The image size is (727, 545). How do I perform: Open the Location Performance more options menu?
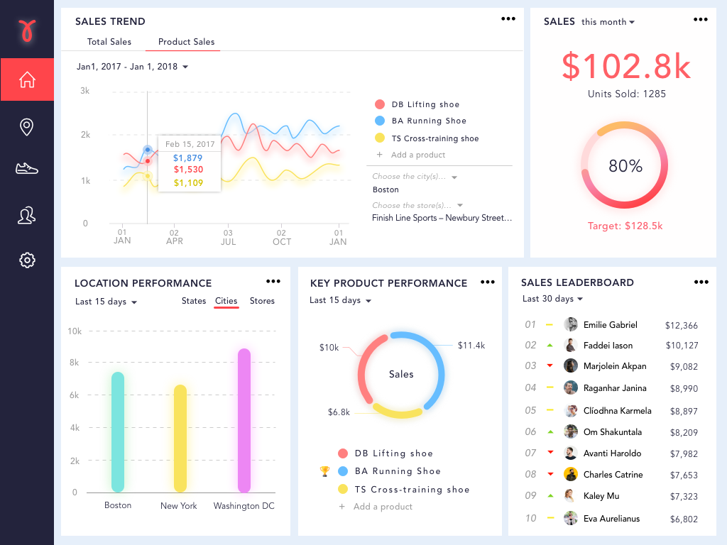coord(273,281)
